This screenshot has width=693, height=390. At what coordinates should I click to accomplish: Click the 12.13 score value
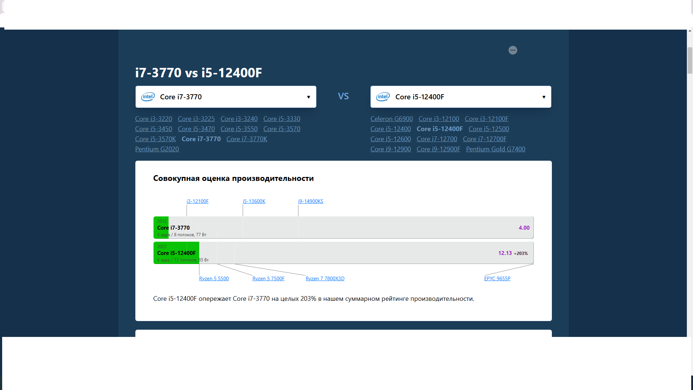click(505, 253)
